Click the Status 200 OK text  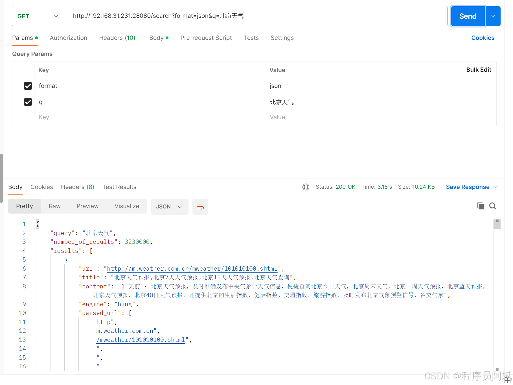click(x=335, y=187)
